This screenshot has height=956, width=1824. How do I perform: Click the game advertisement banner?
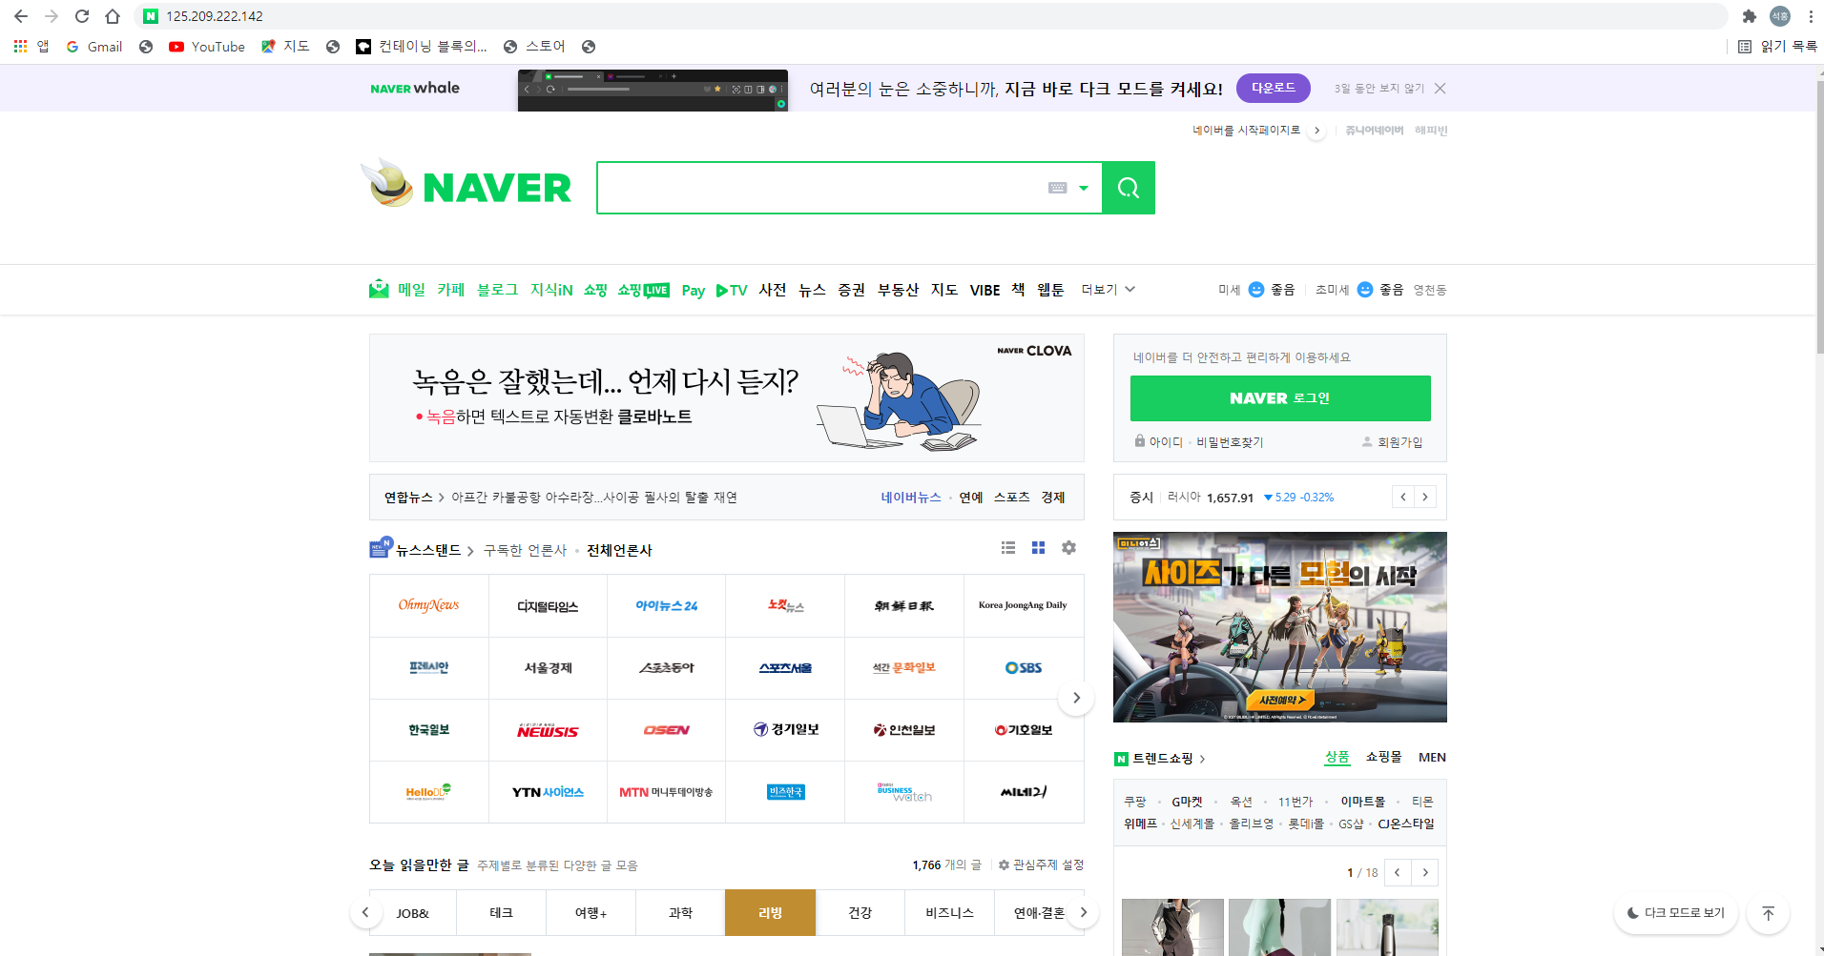(1279, 626)
